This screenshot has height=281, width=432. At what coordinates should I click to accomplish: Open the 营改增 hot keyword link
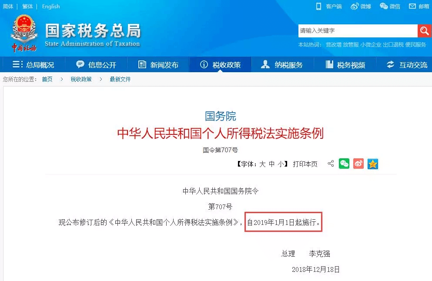[333, 45]
